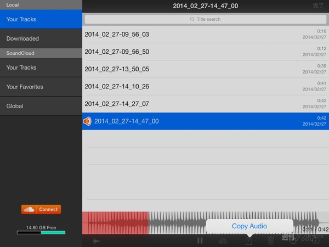Click the 14.80 GB Free storage bar
The image size is (329, 247).
click(41, 233)
